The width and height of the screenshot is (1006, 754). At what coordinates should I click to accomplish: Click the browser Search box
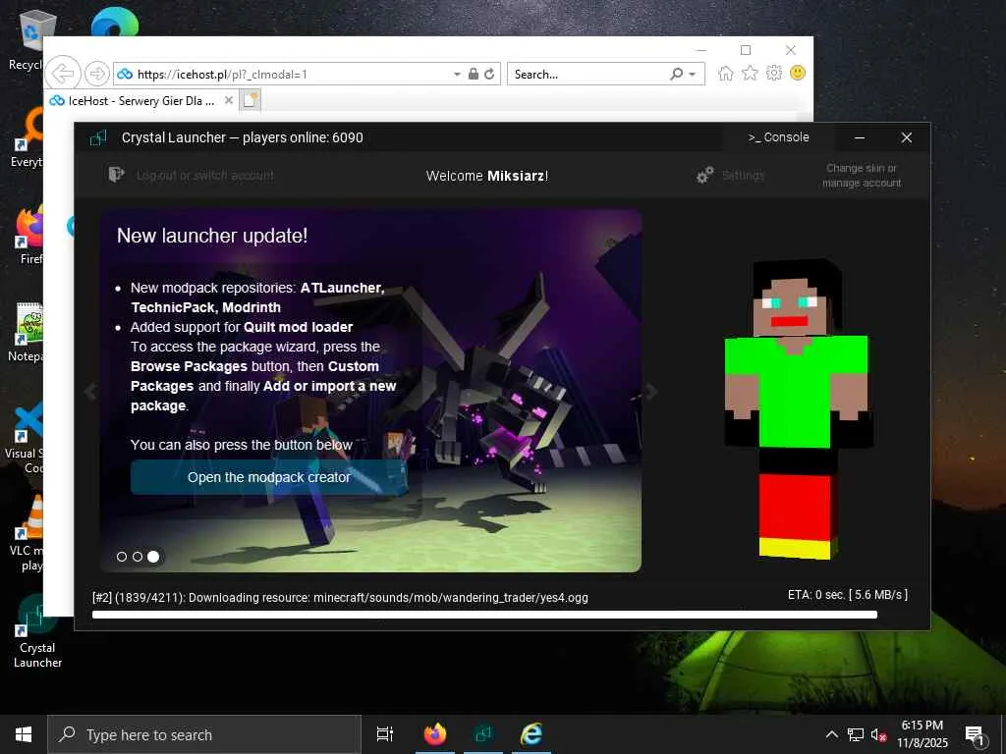tap(587, 75)
